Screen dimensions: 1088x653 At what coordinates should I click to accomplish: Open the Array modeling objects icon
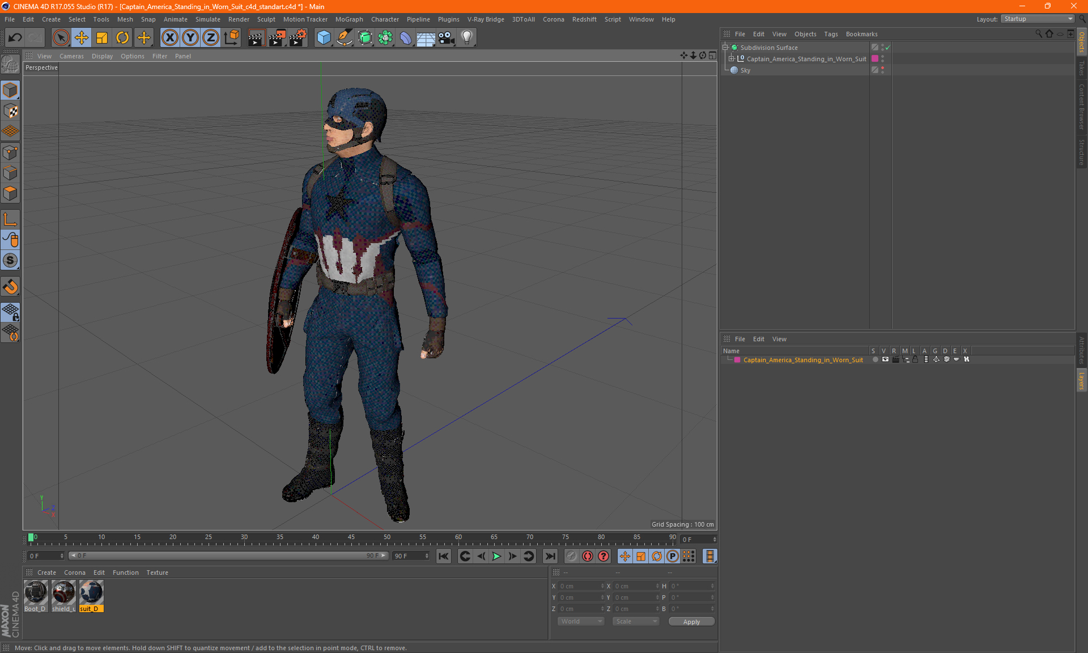click(x=385, y=38)
